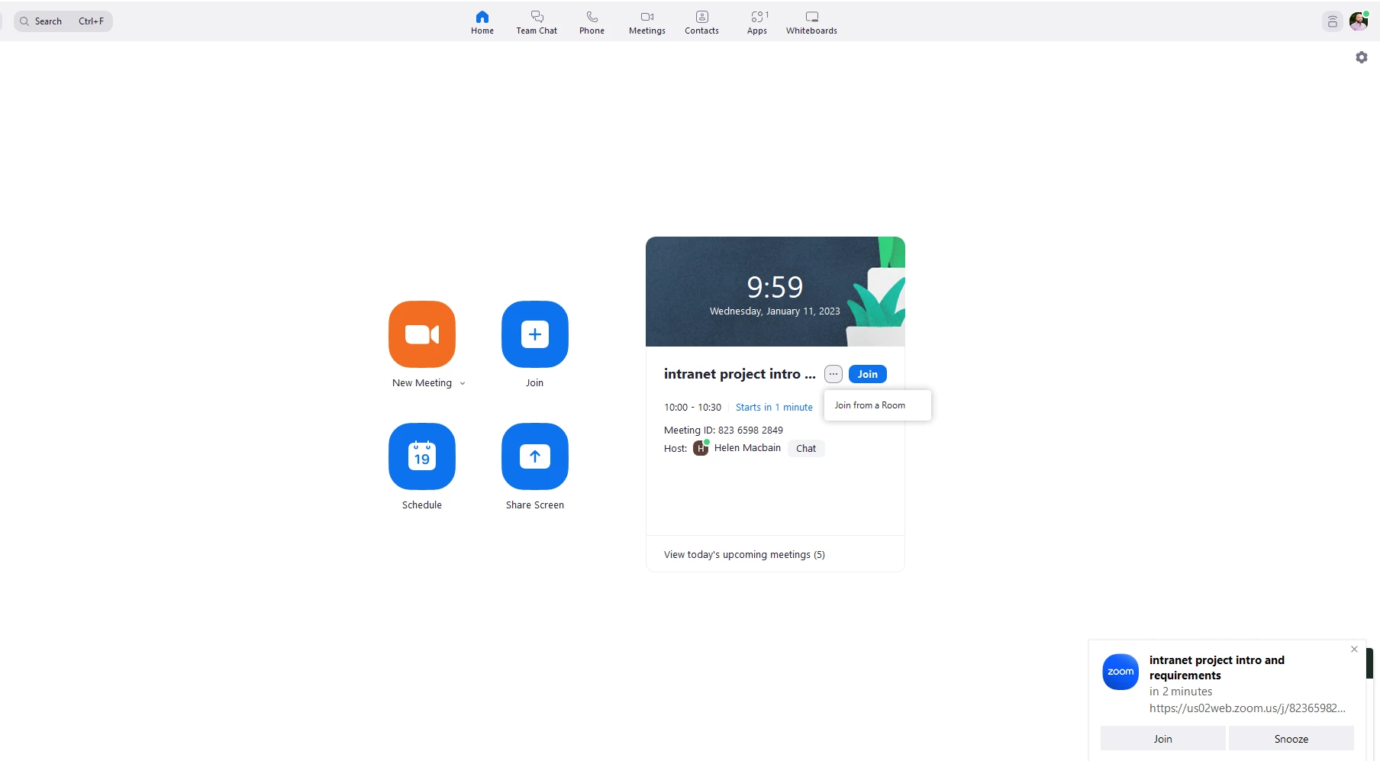Open the Apps tab
This screenshot has height=761, width=1380.
pyautogui.click(x=757, y=22)
